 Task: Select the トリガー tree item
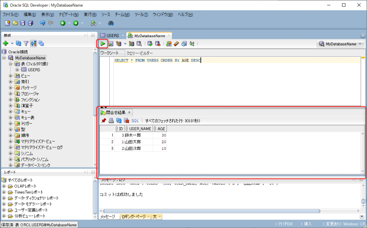coord(27,123)
